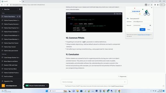Edit the Username field in password popup
The image size is (166, 93).
coord(142,22)
